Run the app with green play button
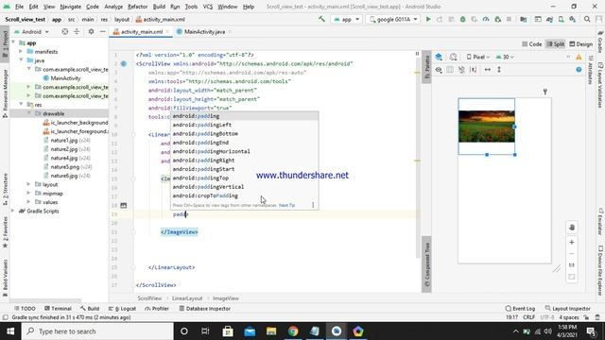 (428, 19)
